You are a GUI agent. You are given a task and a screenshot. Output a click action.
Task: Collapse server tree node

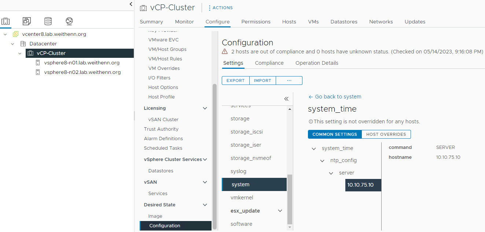(331, 173)
